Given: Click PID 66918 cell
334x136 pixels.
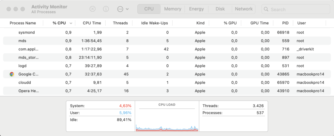Looking at the screenshot, I should pos(283,33).
